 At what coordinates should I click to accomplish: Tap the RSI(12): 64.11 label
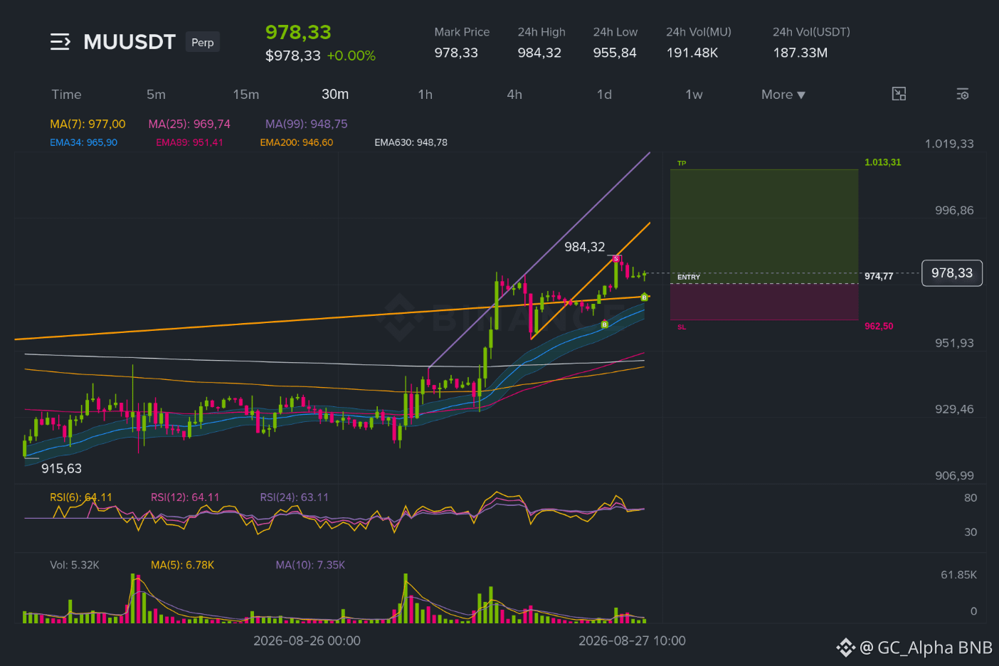185,497
